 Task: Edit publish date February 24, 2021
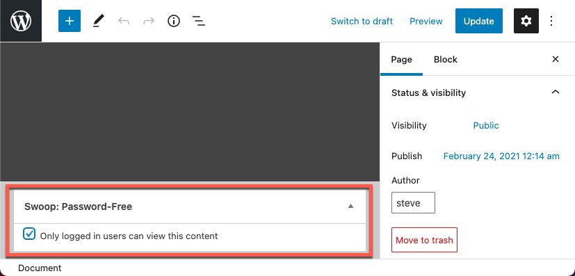501,156
